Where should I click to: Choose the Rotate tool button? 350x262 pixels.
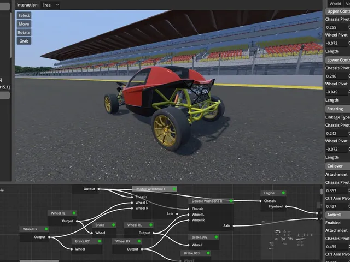coord(24,33)
